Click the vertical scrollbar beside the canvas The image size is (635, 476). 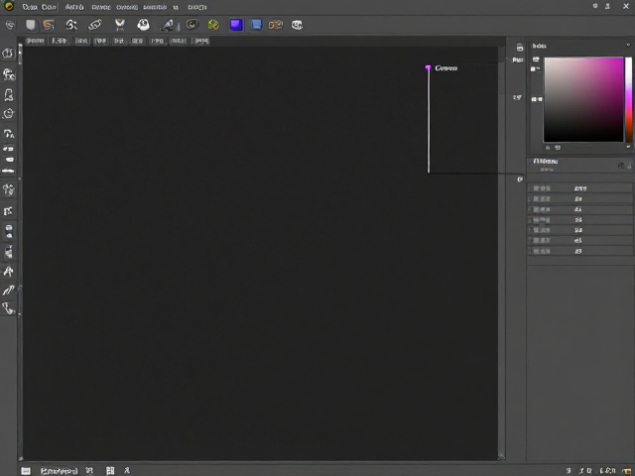pyautogui.click(x=501, y=253)
